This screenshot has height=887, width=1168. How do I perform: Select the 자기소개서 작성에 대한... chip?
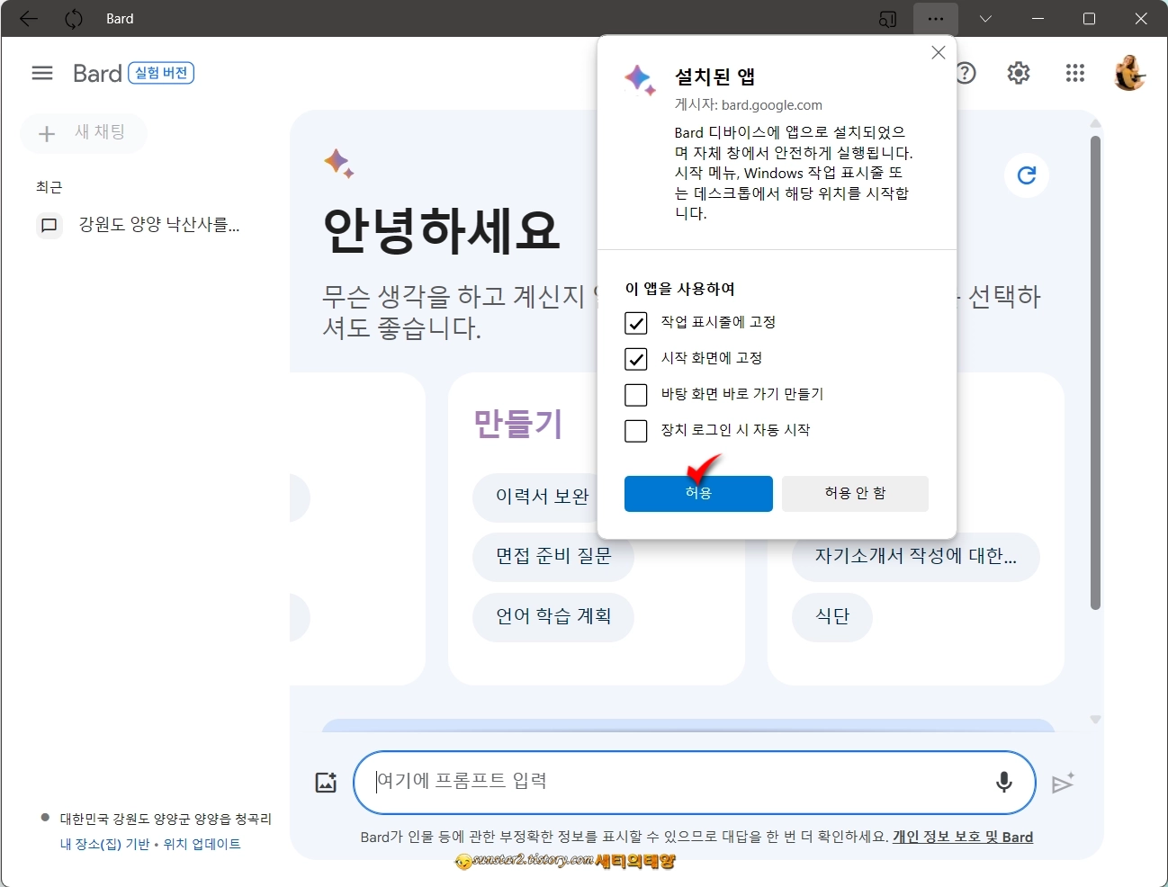coord(916,557)
